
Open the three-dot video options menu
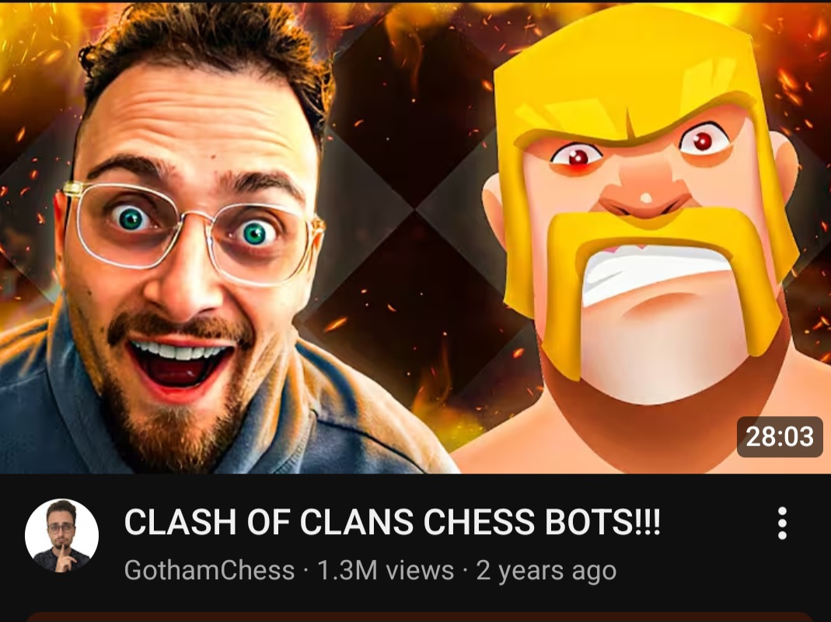782,523
